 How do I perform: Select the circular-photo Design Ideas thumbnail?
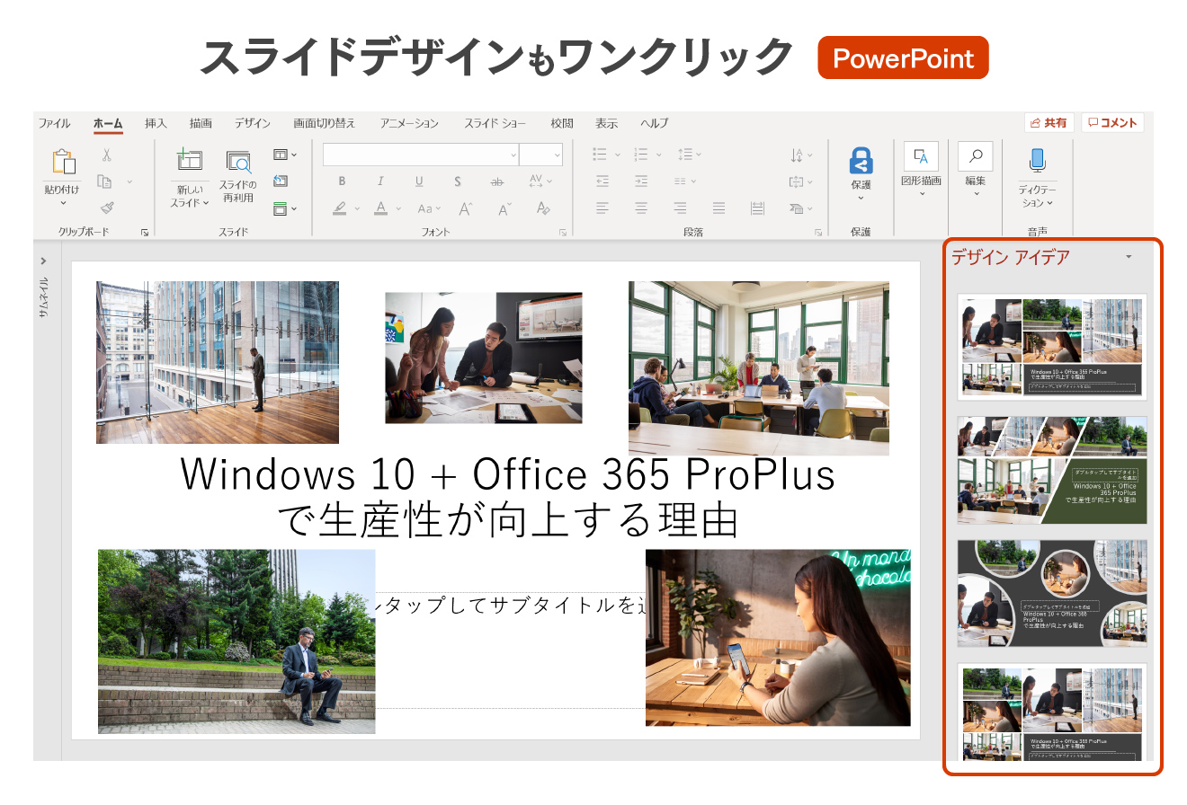point(1052,593)
